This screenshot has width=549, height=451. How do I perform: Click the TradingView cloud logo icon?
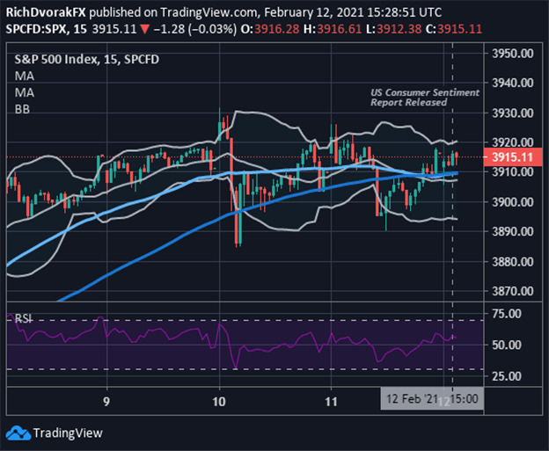pyautogui.click(x=18, y=433)
